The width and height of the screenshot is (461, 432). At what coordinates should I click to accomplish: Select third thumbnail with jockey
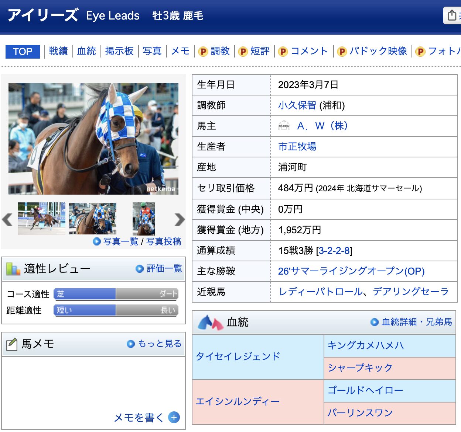coord(144,219)
